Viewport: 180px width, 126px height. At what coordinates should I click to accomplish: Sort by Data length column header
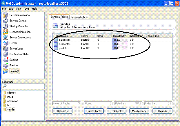[x=120, y=36]
